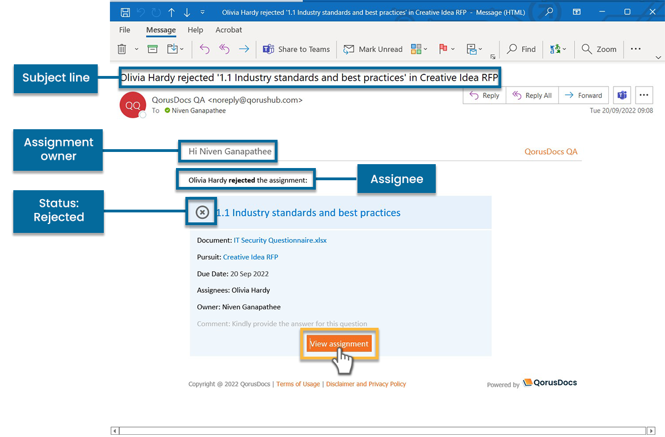Go to the previous item with up arrow
Image resolution: width=665 pixels, height=437 pixels.
point(172,12)
